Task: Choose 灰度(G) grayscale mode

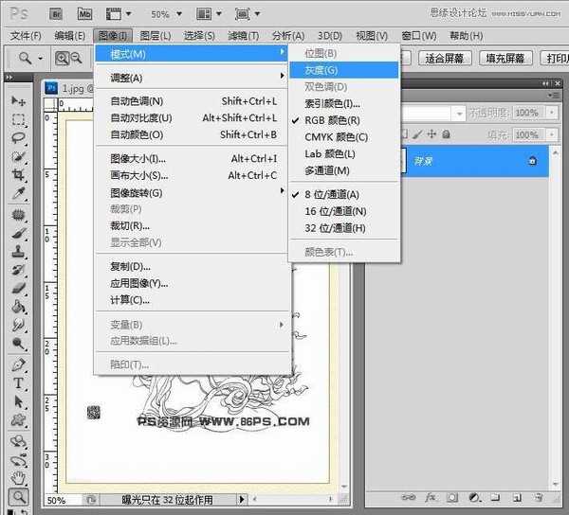Action: click(321, 69)
